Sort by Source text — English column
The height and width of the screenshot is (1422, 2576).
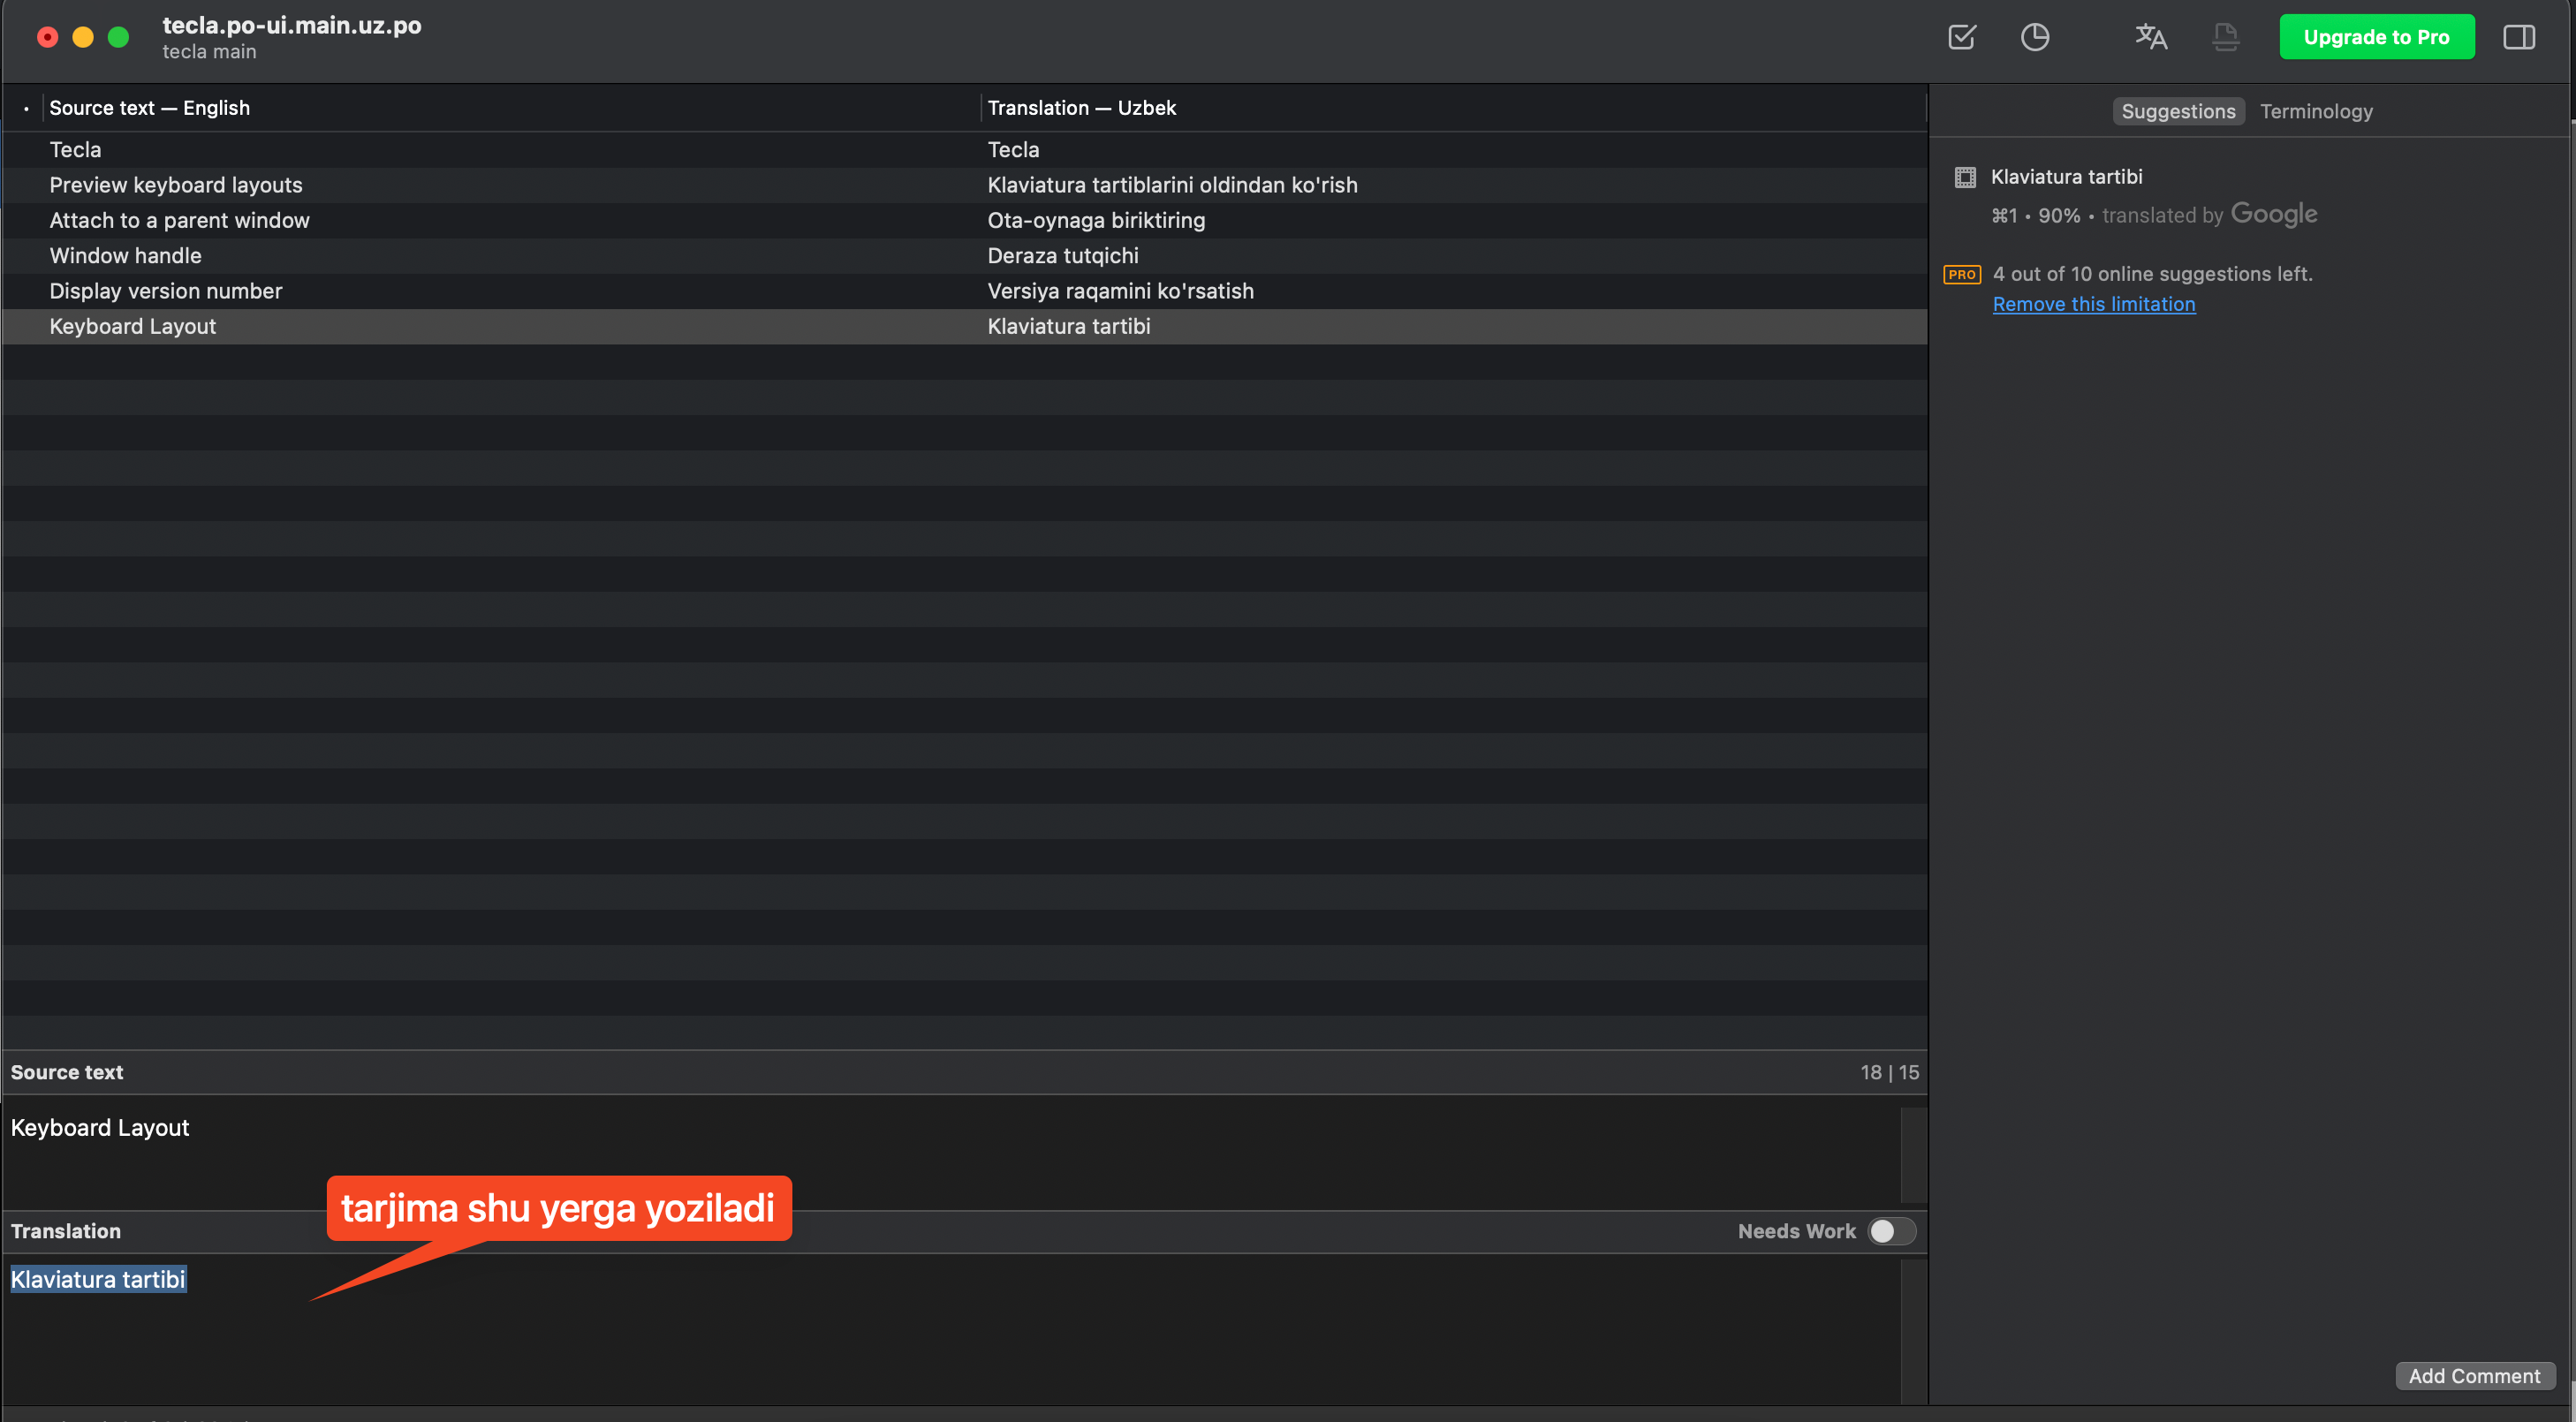(150, 108)
